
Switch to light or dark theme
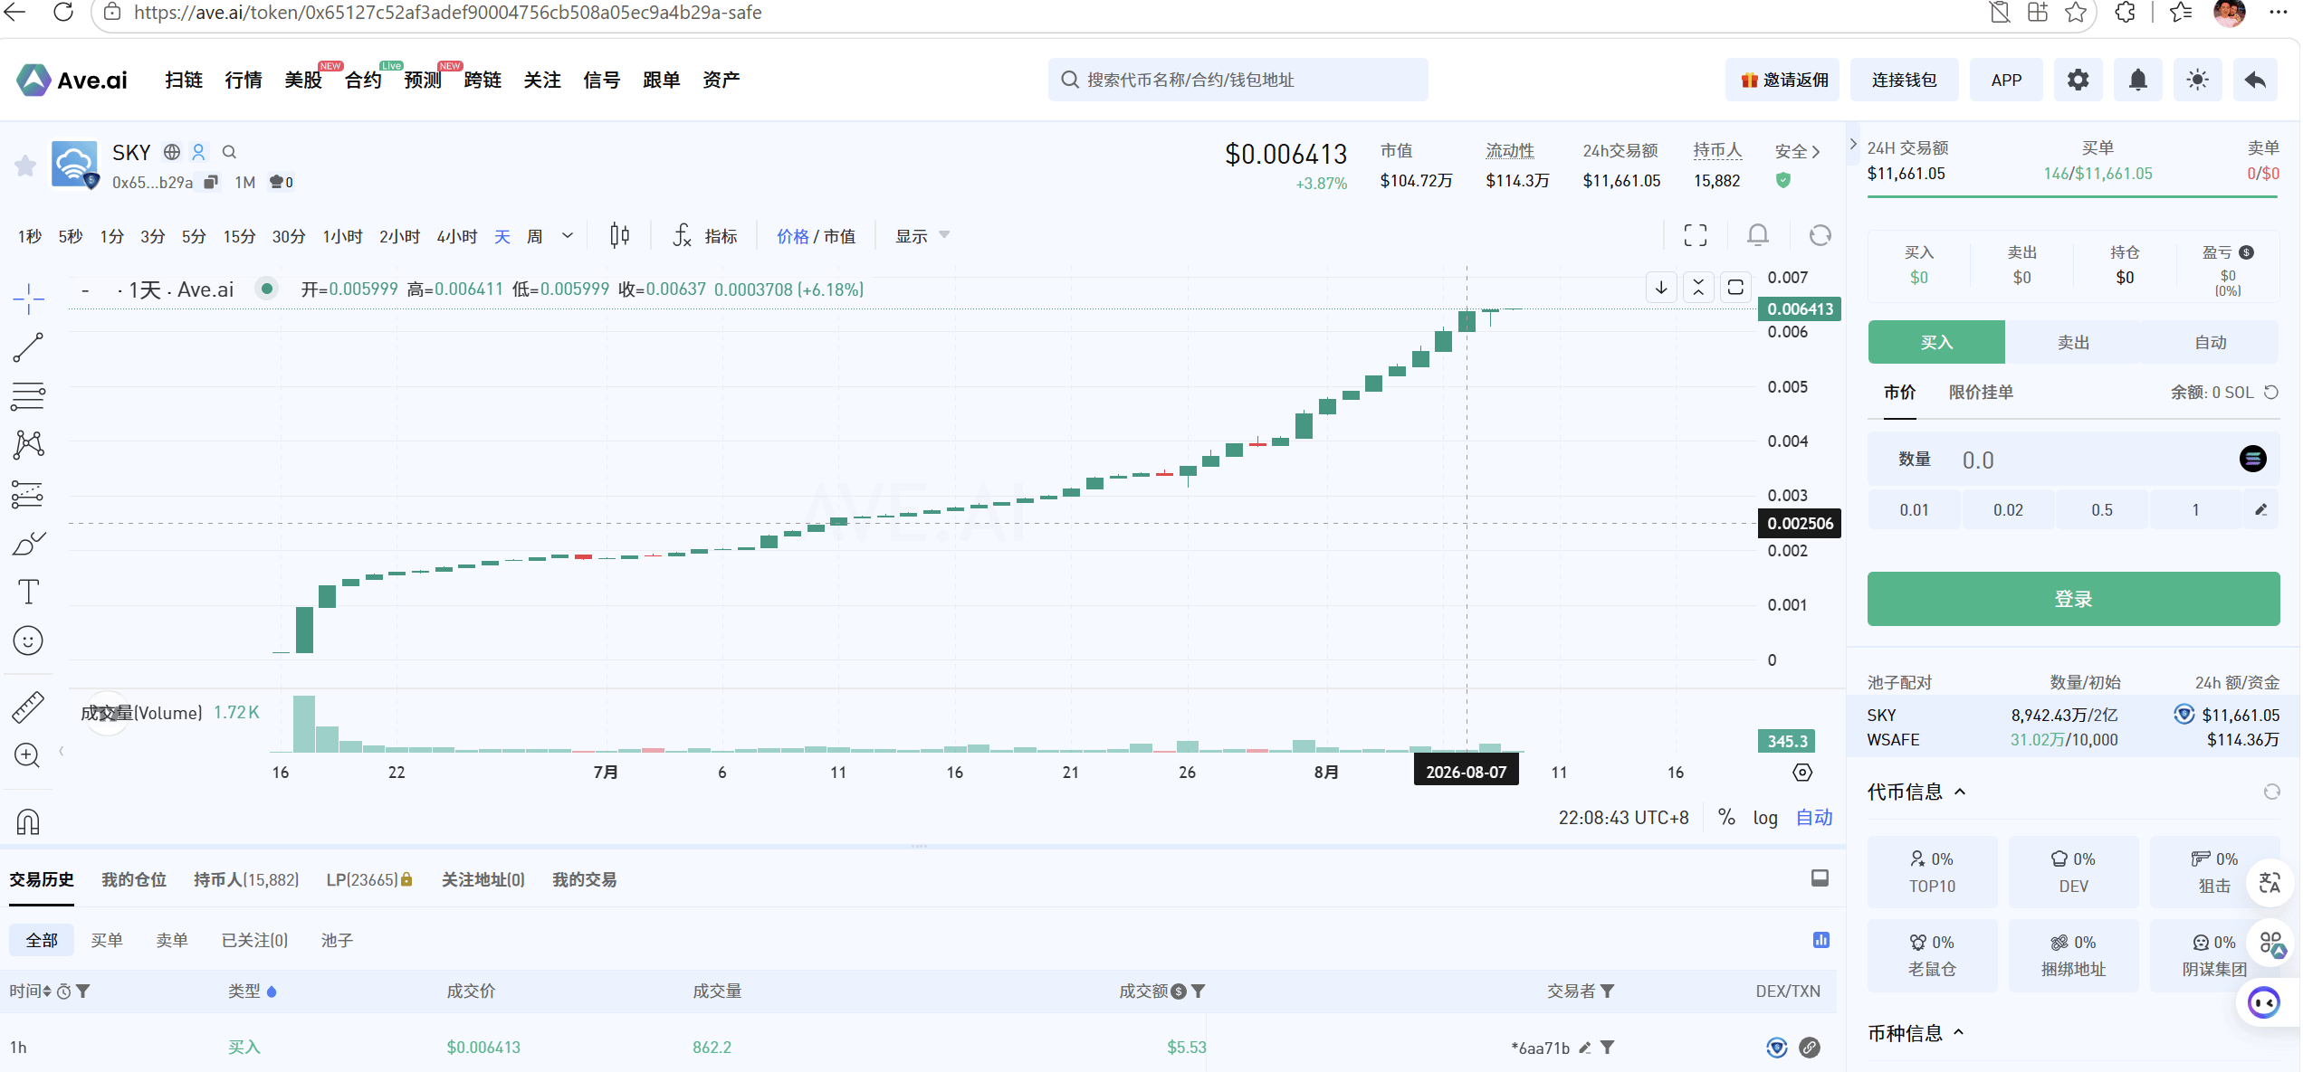pos(2197,80)
